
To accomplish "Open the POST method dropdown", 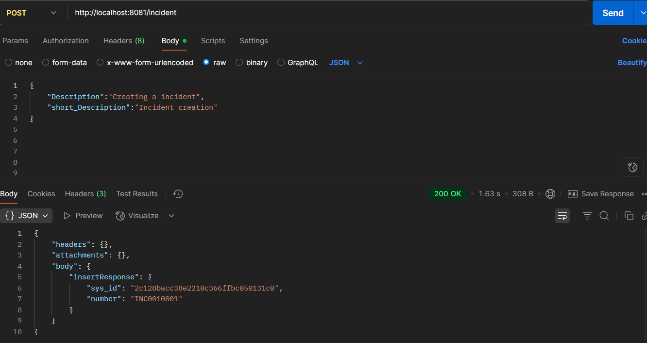I will [32, 13].
